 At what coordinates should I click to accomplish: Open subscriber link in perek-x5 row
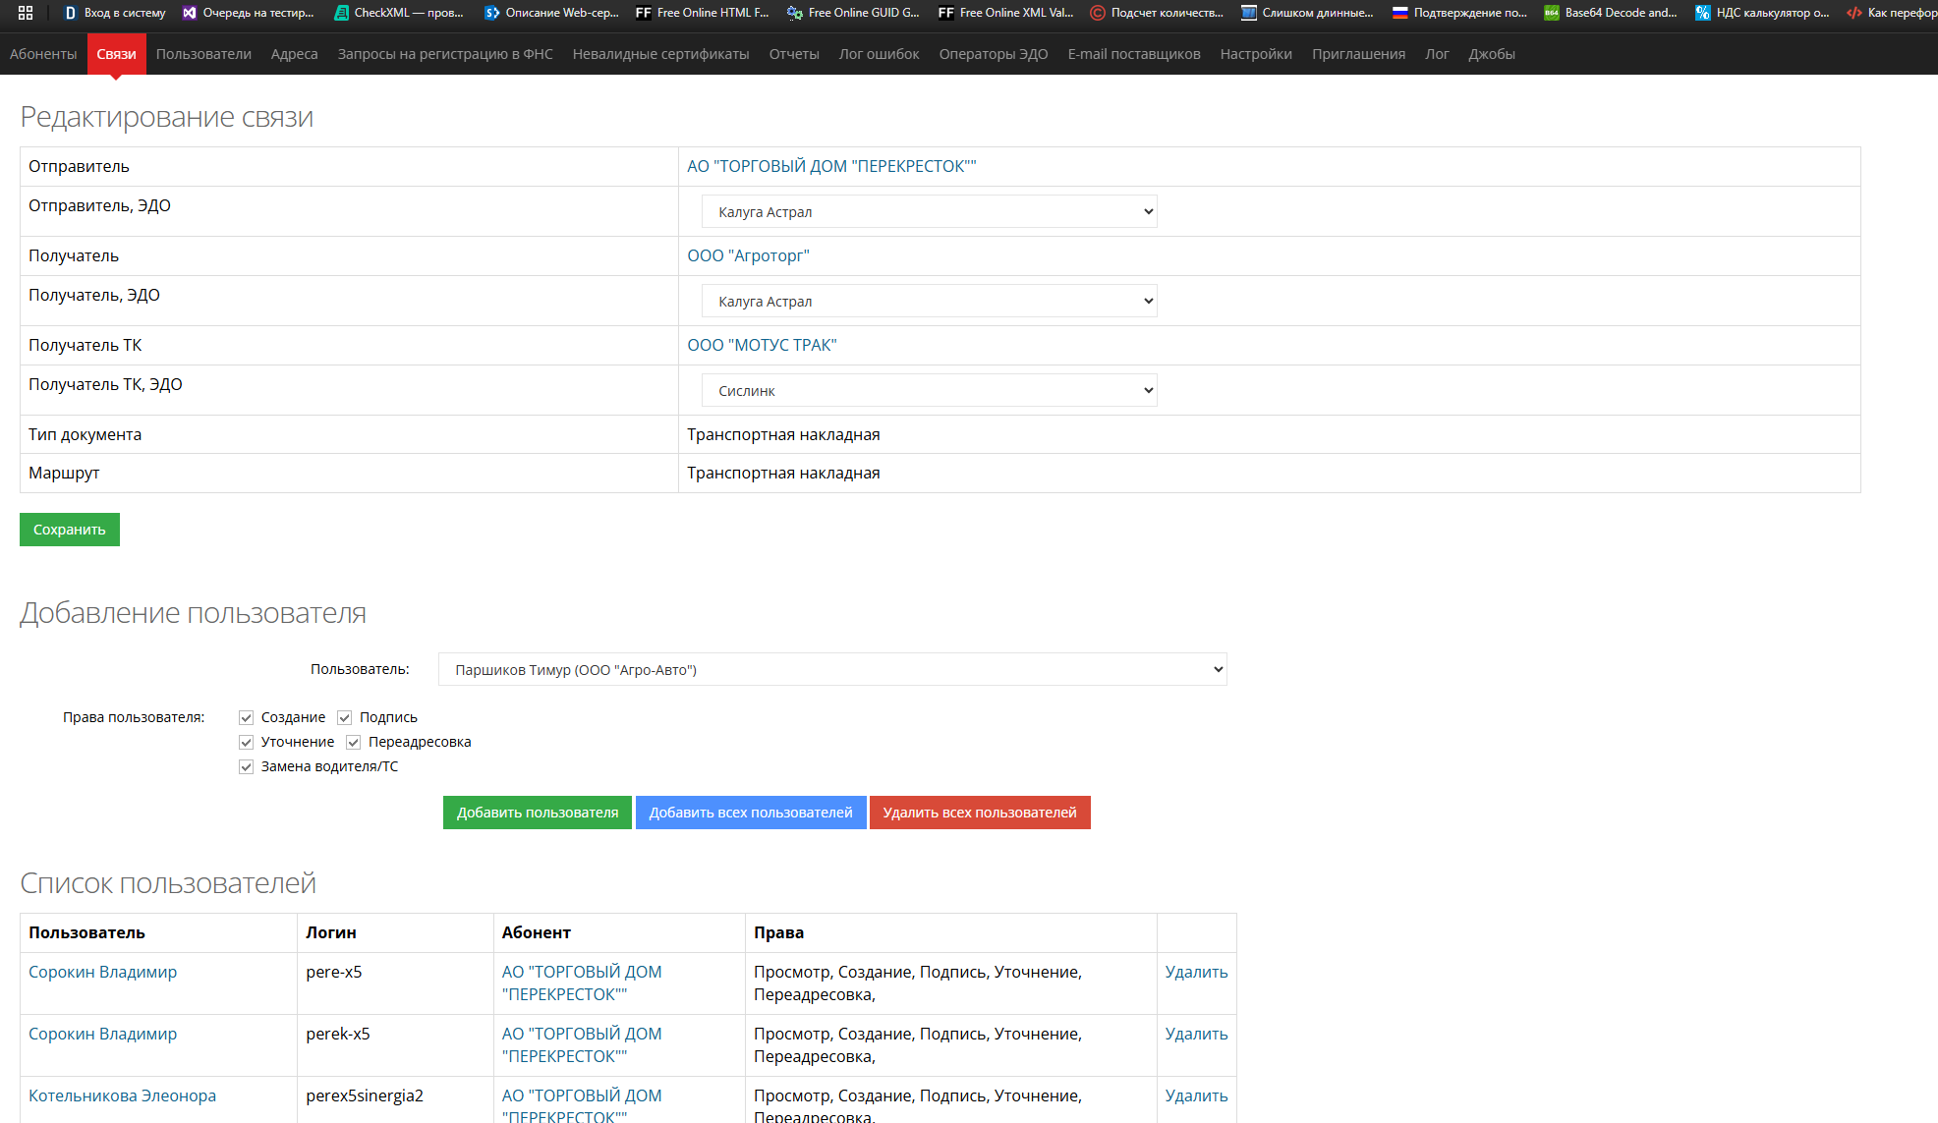point(582,1044)
